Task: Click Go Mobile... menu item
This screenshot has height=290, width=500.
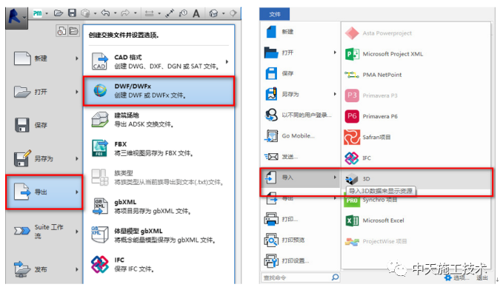Action: [301, 136]
